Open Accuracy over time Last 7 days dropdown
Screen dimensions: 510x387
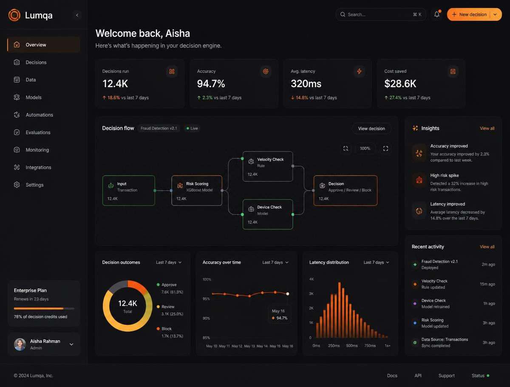click(275, 262)
